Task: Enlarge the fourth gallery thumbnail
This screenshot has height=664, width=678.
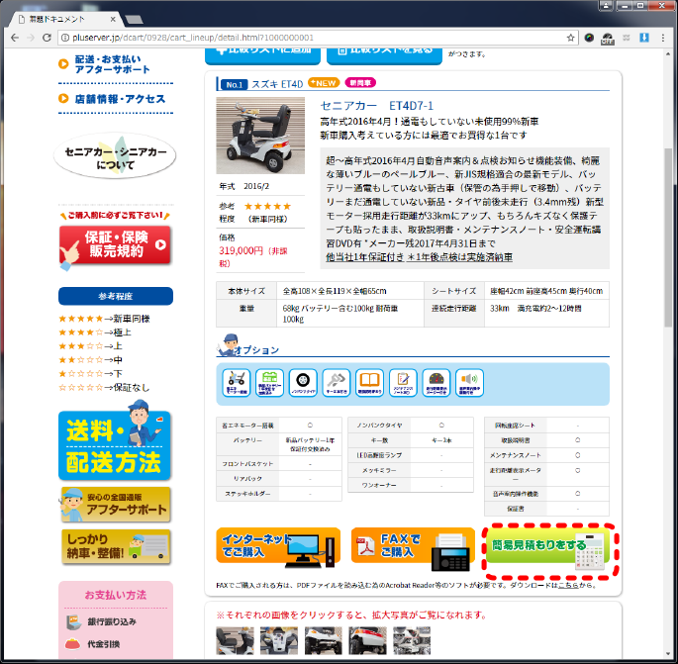Action: (367, 640)
